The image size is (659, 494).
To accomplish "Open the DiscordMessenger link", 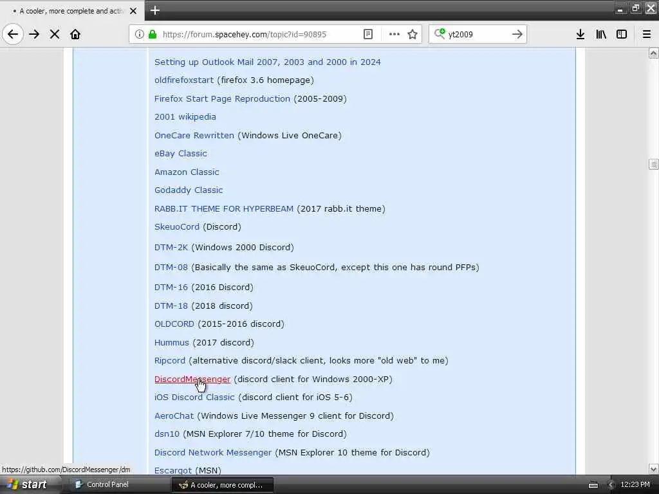I will tap(192, 379).
